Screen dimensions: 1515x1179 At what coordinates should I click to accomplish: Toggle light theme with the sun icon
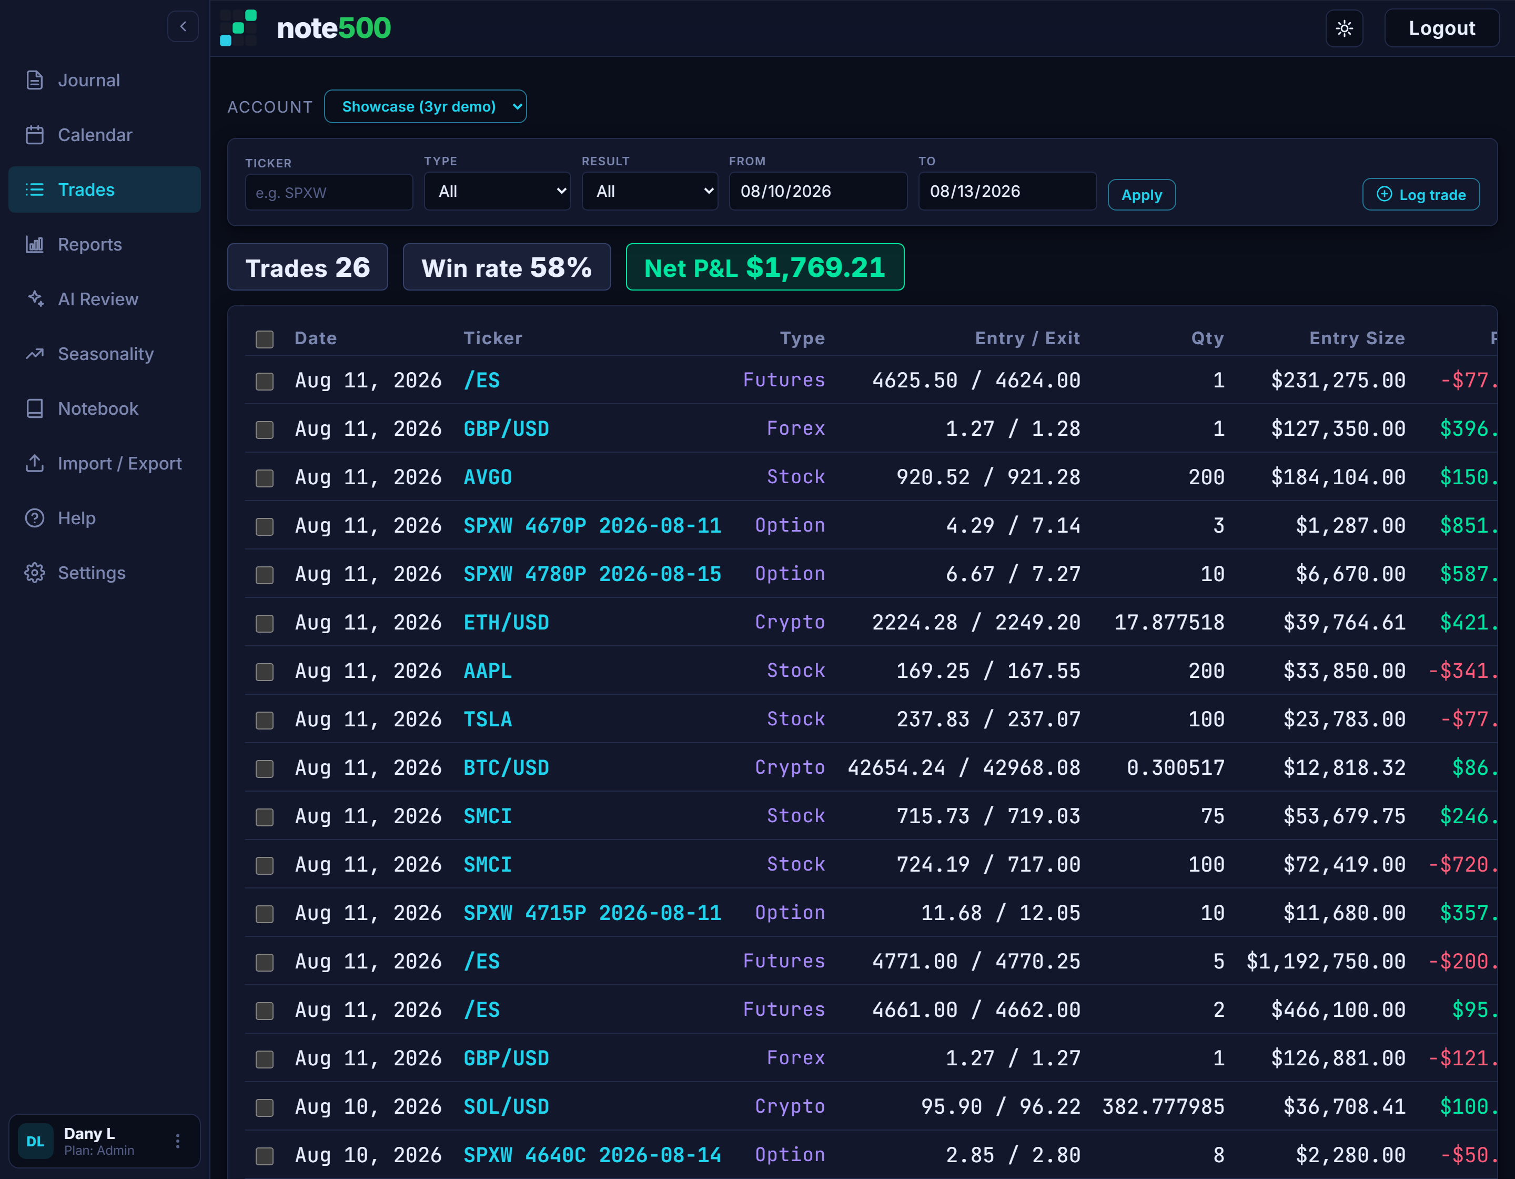(x=1344, y=28)
